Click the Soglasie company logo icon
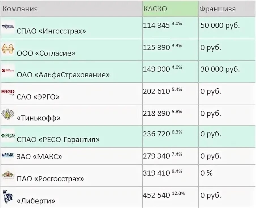Viewport: 256px width, 208px height. [8, 49]
